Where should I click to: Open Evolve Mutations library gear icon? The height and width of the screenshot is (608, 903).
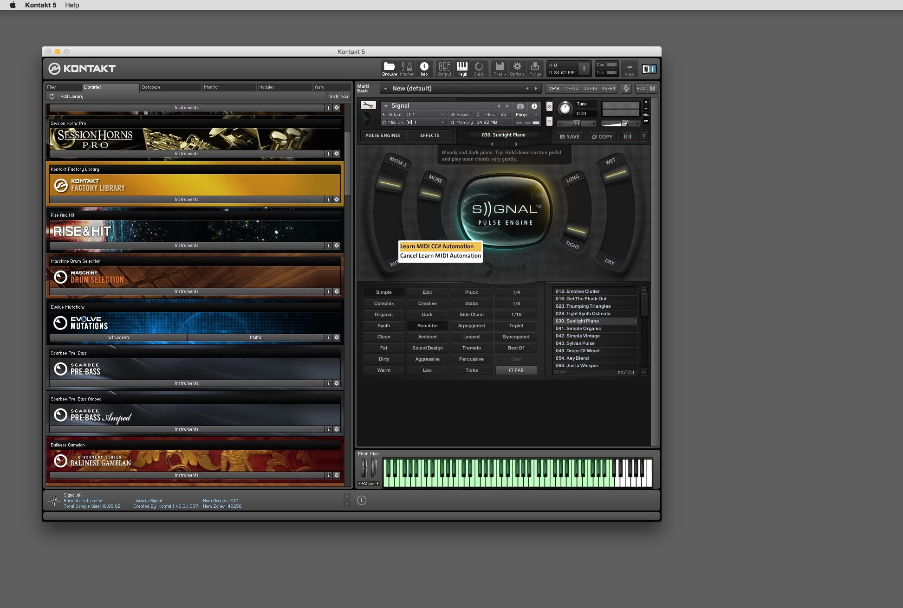pyautogui.click(x=337, y=337)
